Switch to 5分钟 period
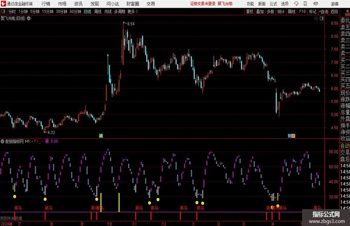This screenshot has width=350, height=226. point(35,12)
